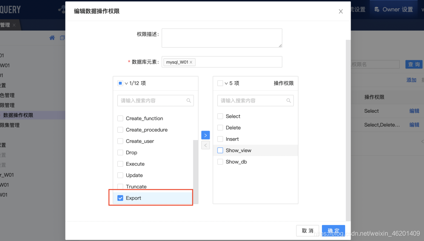Check the Select permission checkbox
The image size is (424, 241).
coord(220,116)
